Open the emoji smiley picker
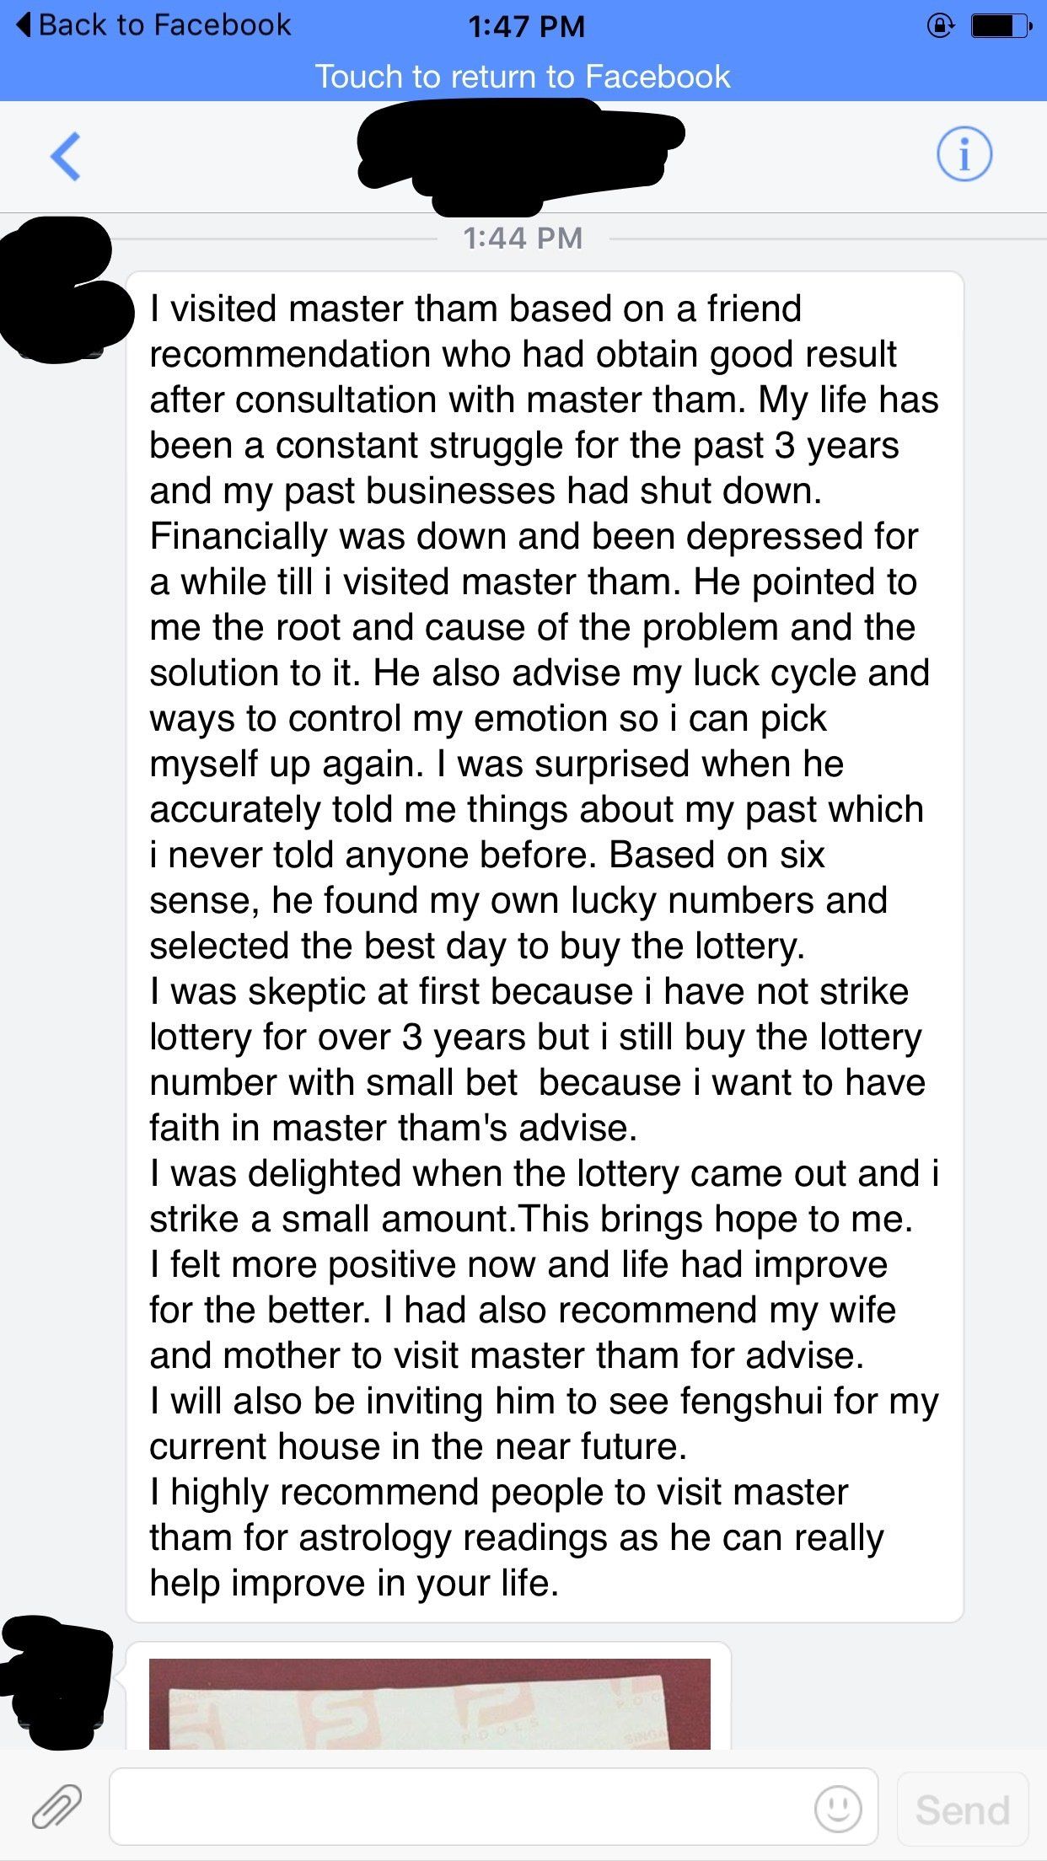This screenshot has height=1861, width=1047. coord(838,1808)
